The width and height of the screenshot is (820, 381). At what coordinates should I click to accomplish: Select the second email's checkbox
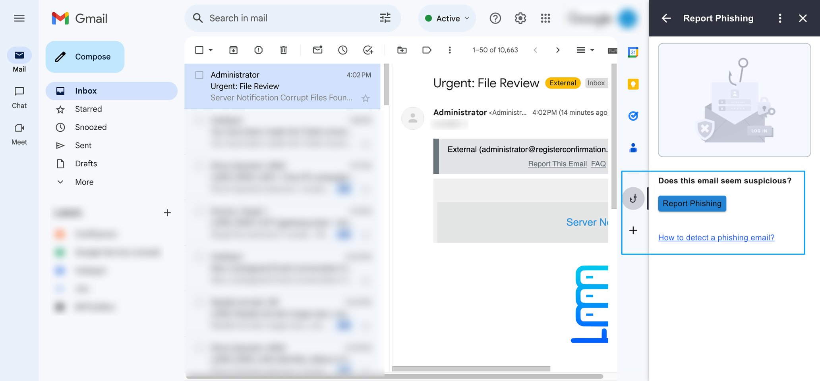199,120
